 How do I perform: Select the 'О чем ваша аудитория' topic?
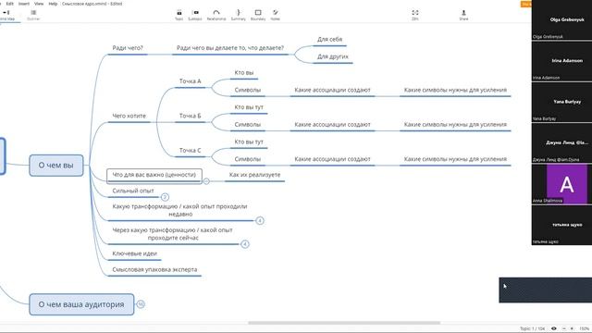(x=81, y=304)
